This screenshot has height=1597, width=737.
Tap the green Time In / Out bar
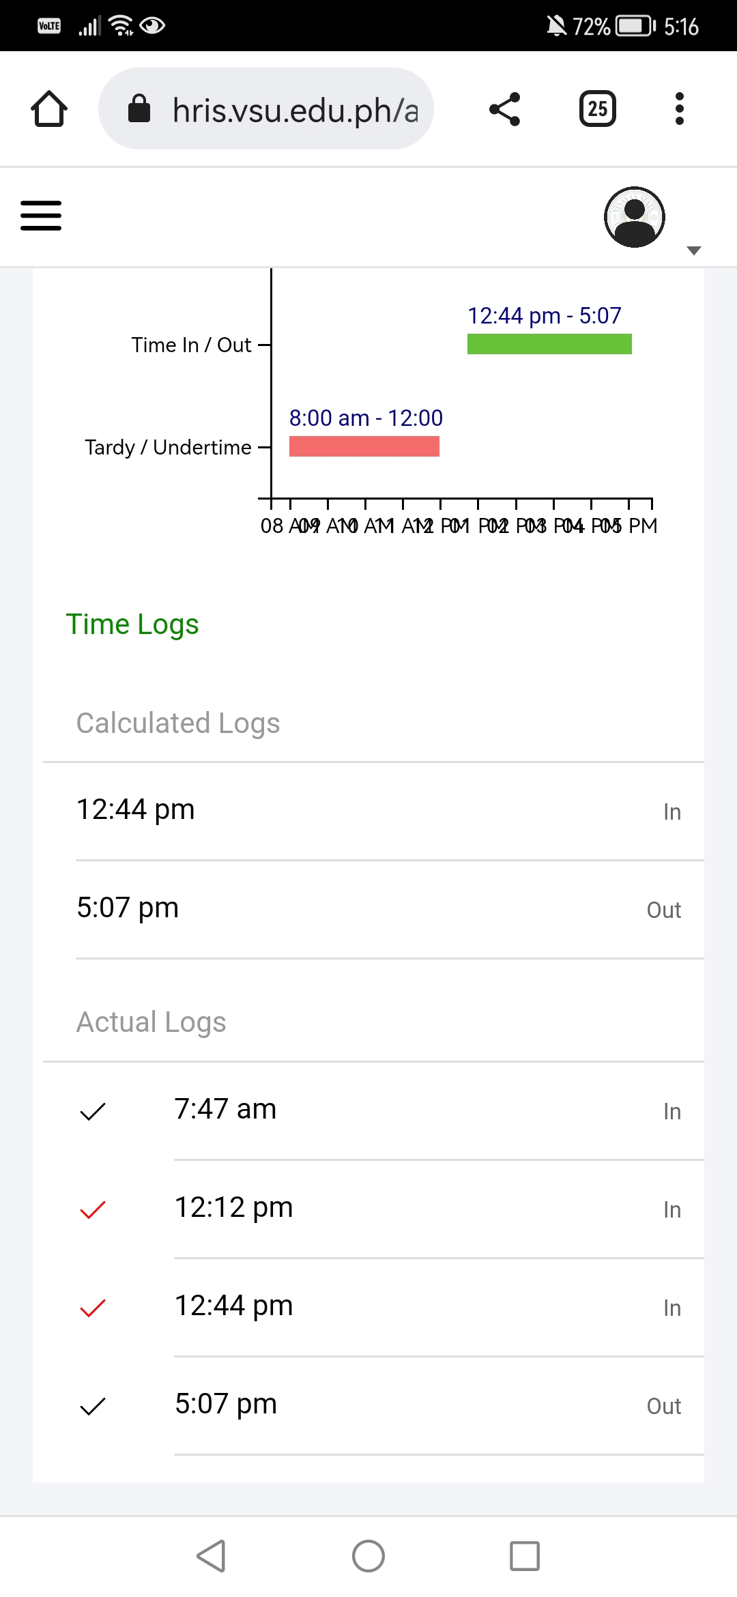[x=549, y=344]
